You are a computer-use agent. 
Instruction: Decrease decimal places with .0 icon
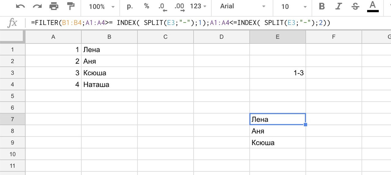tap(163, 7)
